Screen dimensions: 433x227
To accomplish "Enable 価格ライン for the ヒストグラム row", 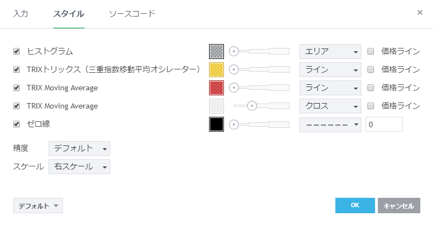I will coord(371,51).
